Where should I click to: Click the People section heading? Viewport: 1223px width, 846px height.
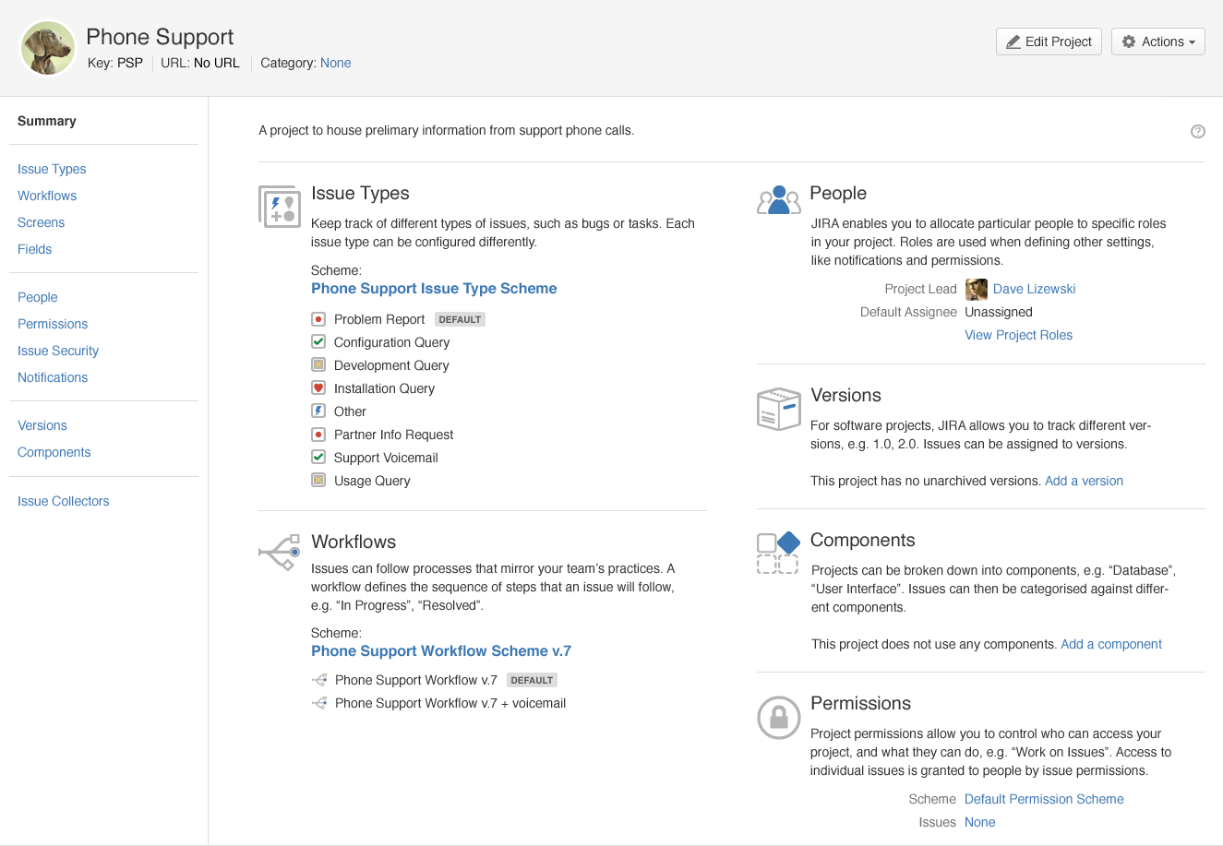click(x=838, y=193)
